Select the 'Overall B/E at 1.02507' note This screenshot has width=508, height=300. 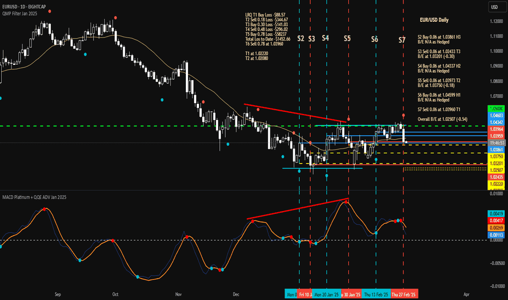tap(442, 119)
